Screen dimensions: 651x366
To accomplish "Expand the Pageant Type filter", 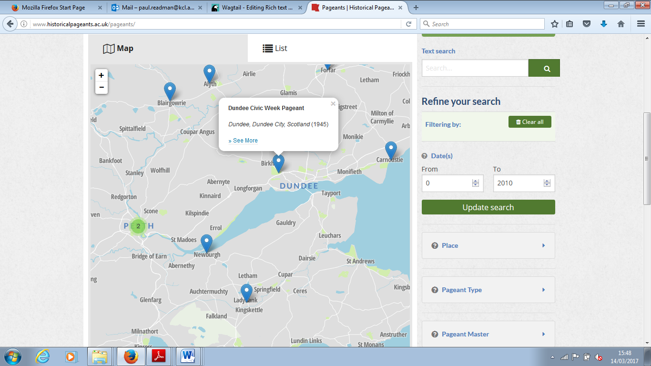I will coord(488,290).
